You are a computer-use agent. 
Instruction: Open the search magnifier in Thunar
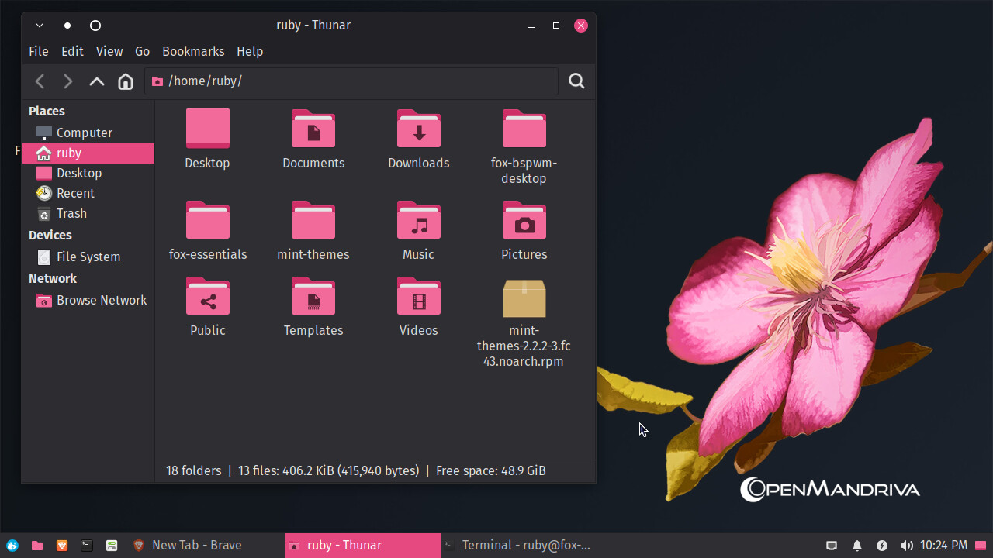pos(576,81)
